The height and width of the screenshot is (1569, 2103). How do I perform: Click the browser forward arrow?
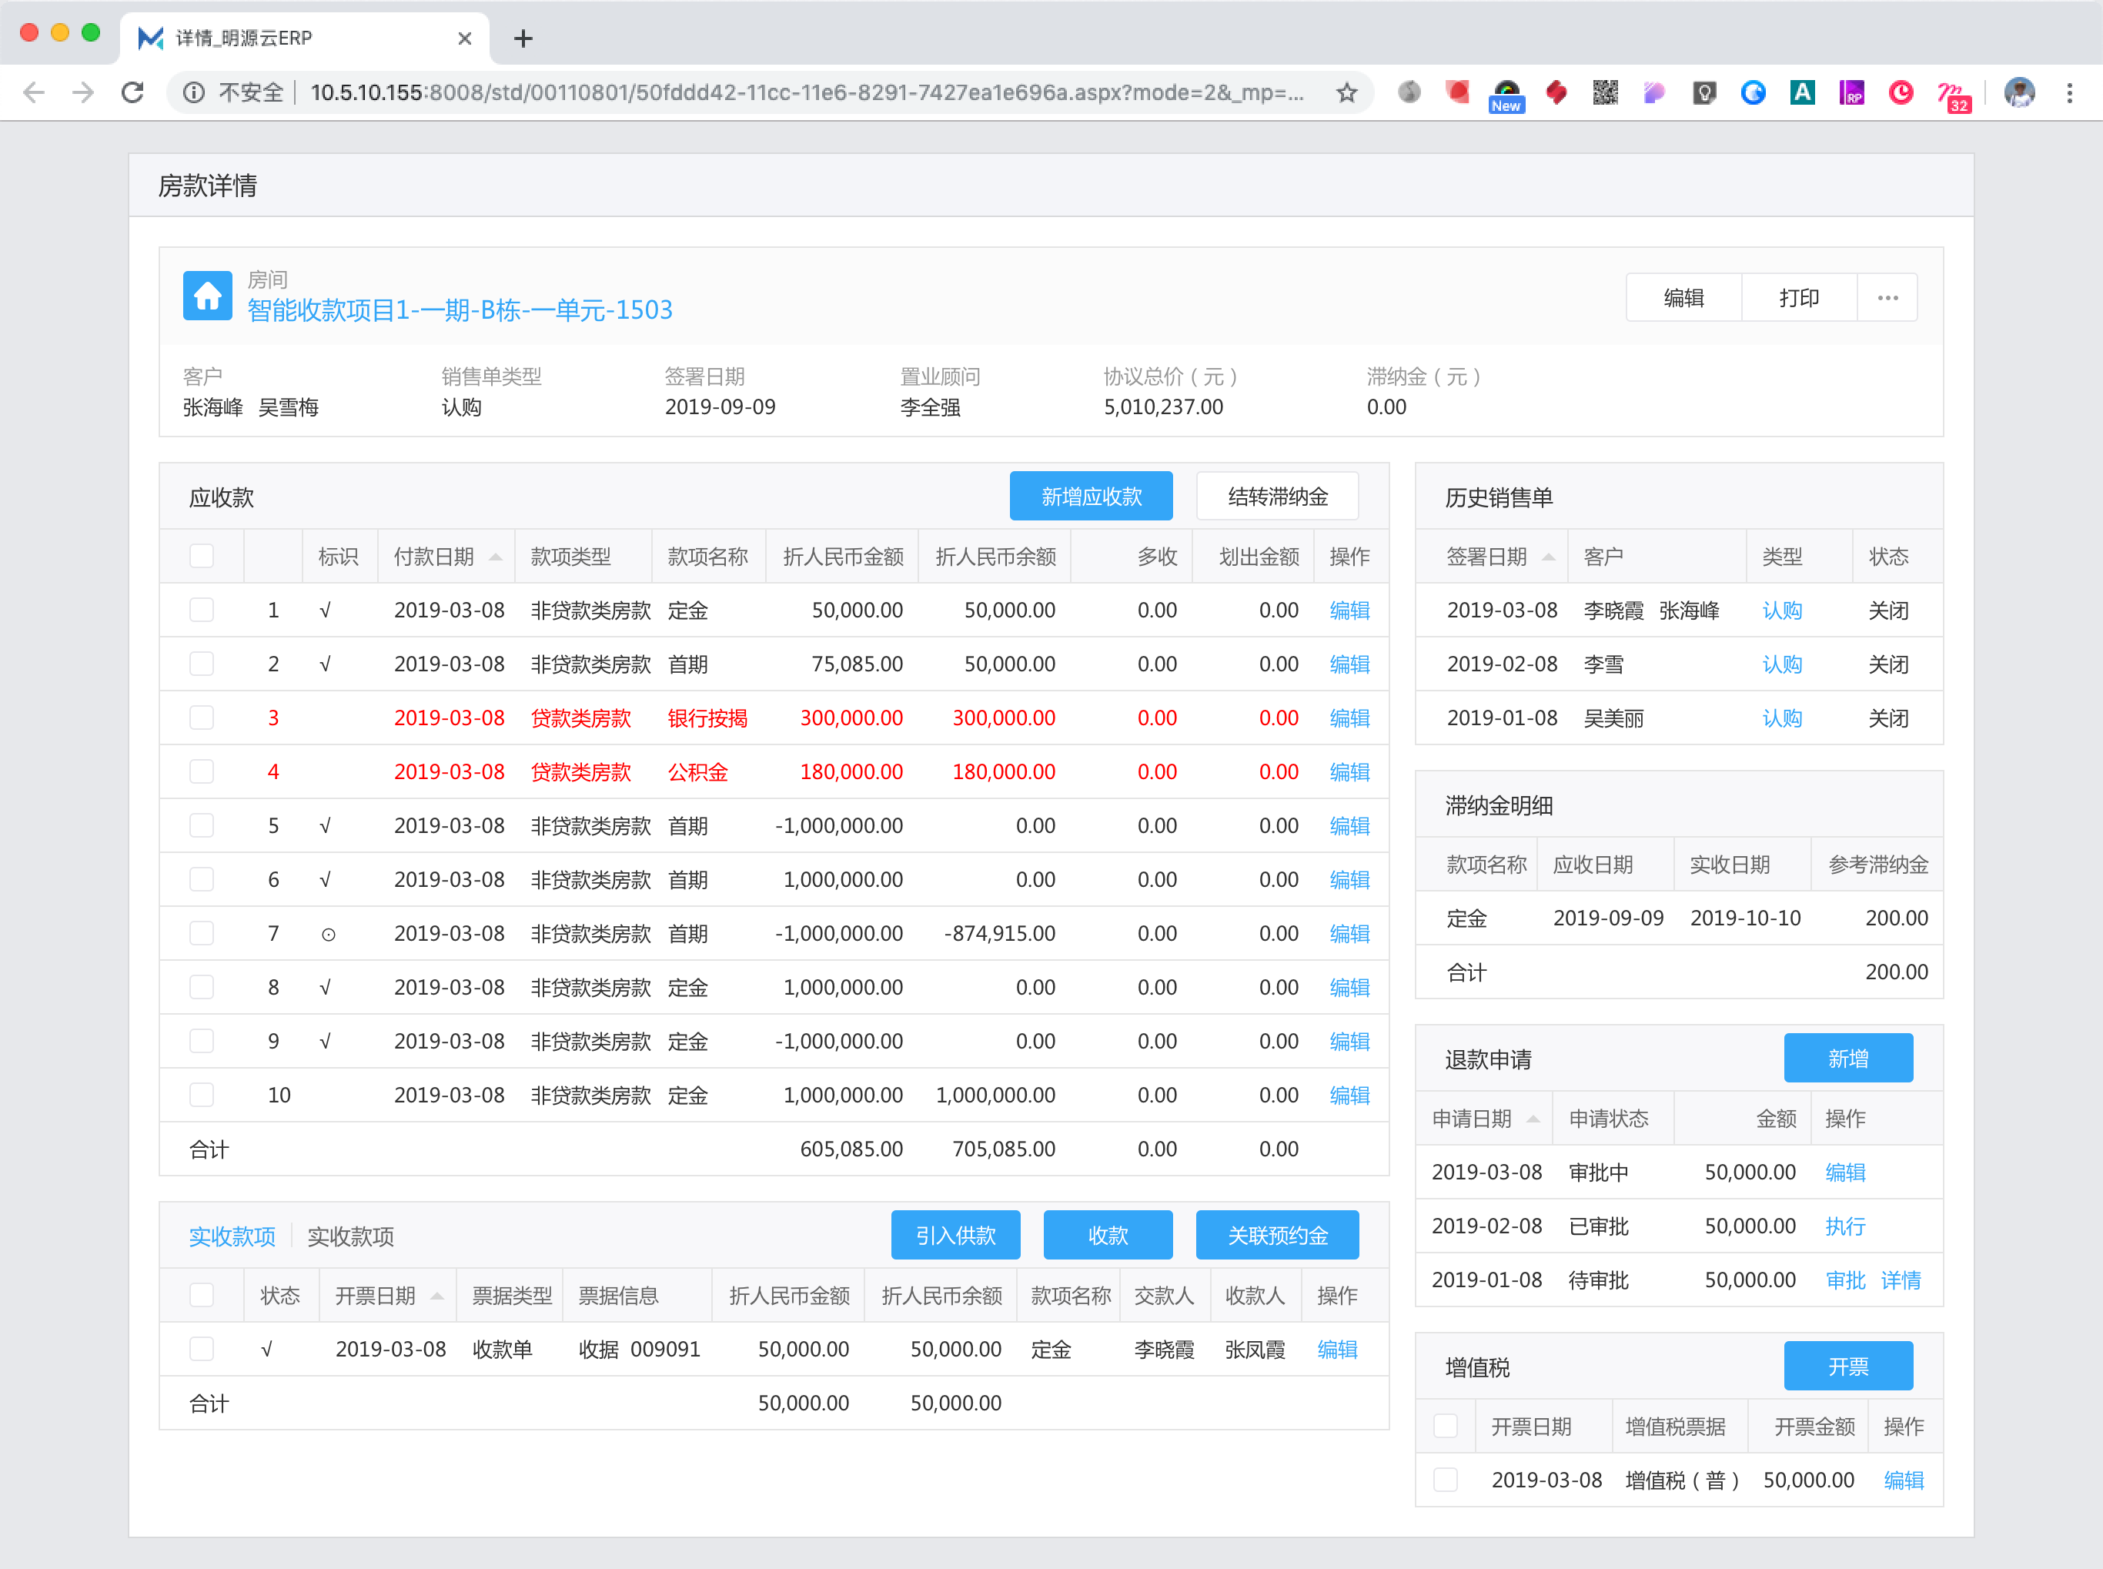tap(84, 92)
